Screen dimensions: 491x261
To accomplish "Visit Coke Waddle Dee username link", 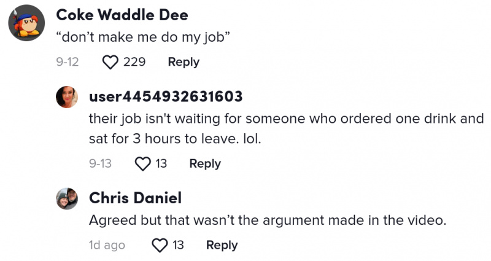I will click(x=122, y=15).
